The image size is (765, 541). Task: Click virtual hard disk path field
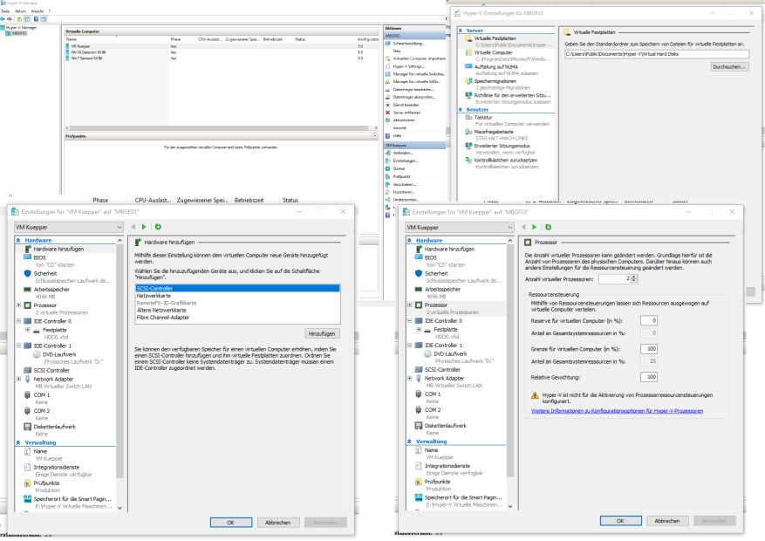coord(657,54)
